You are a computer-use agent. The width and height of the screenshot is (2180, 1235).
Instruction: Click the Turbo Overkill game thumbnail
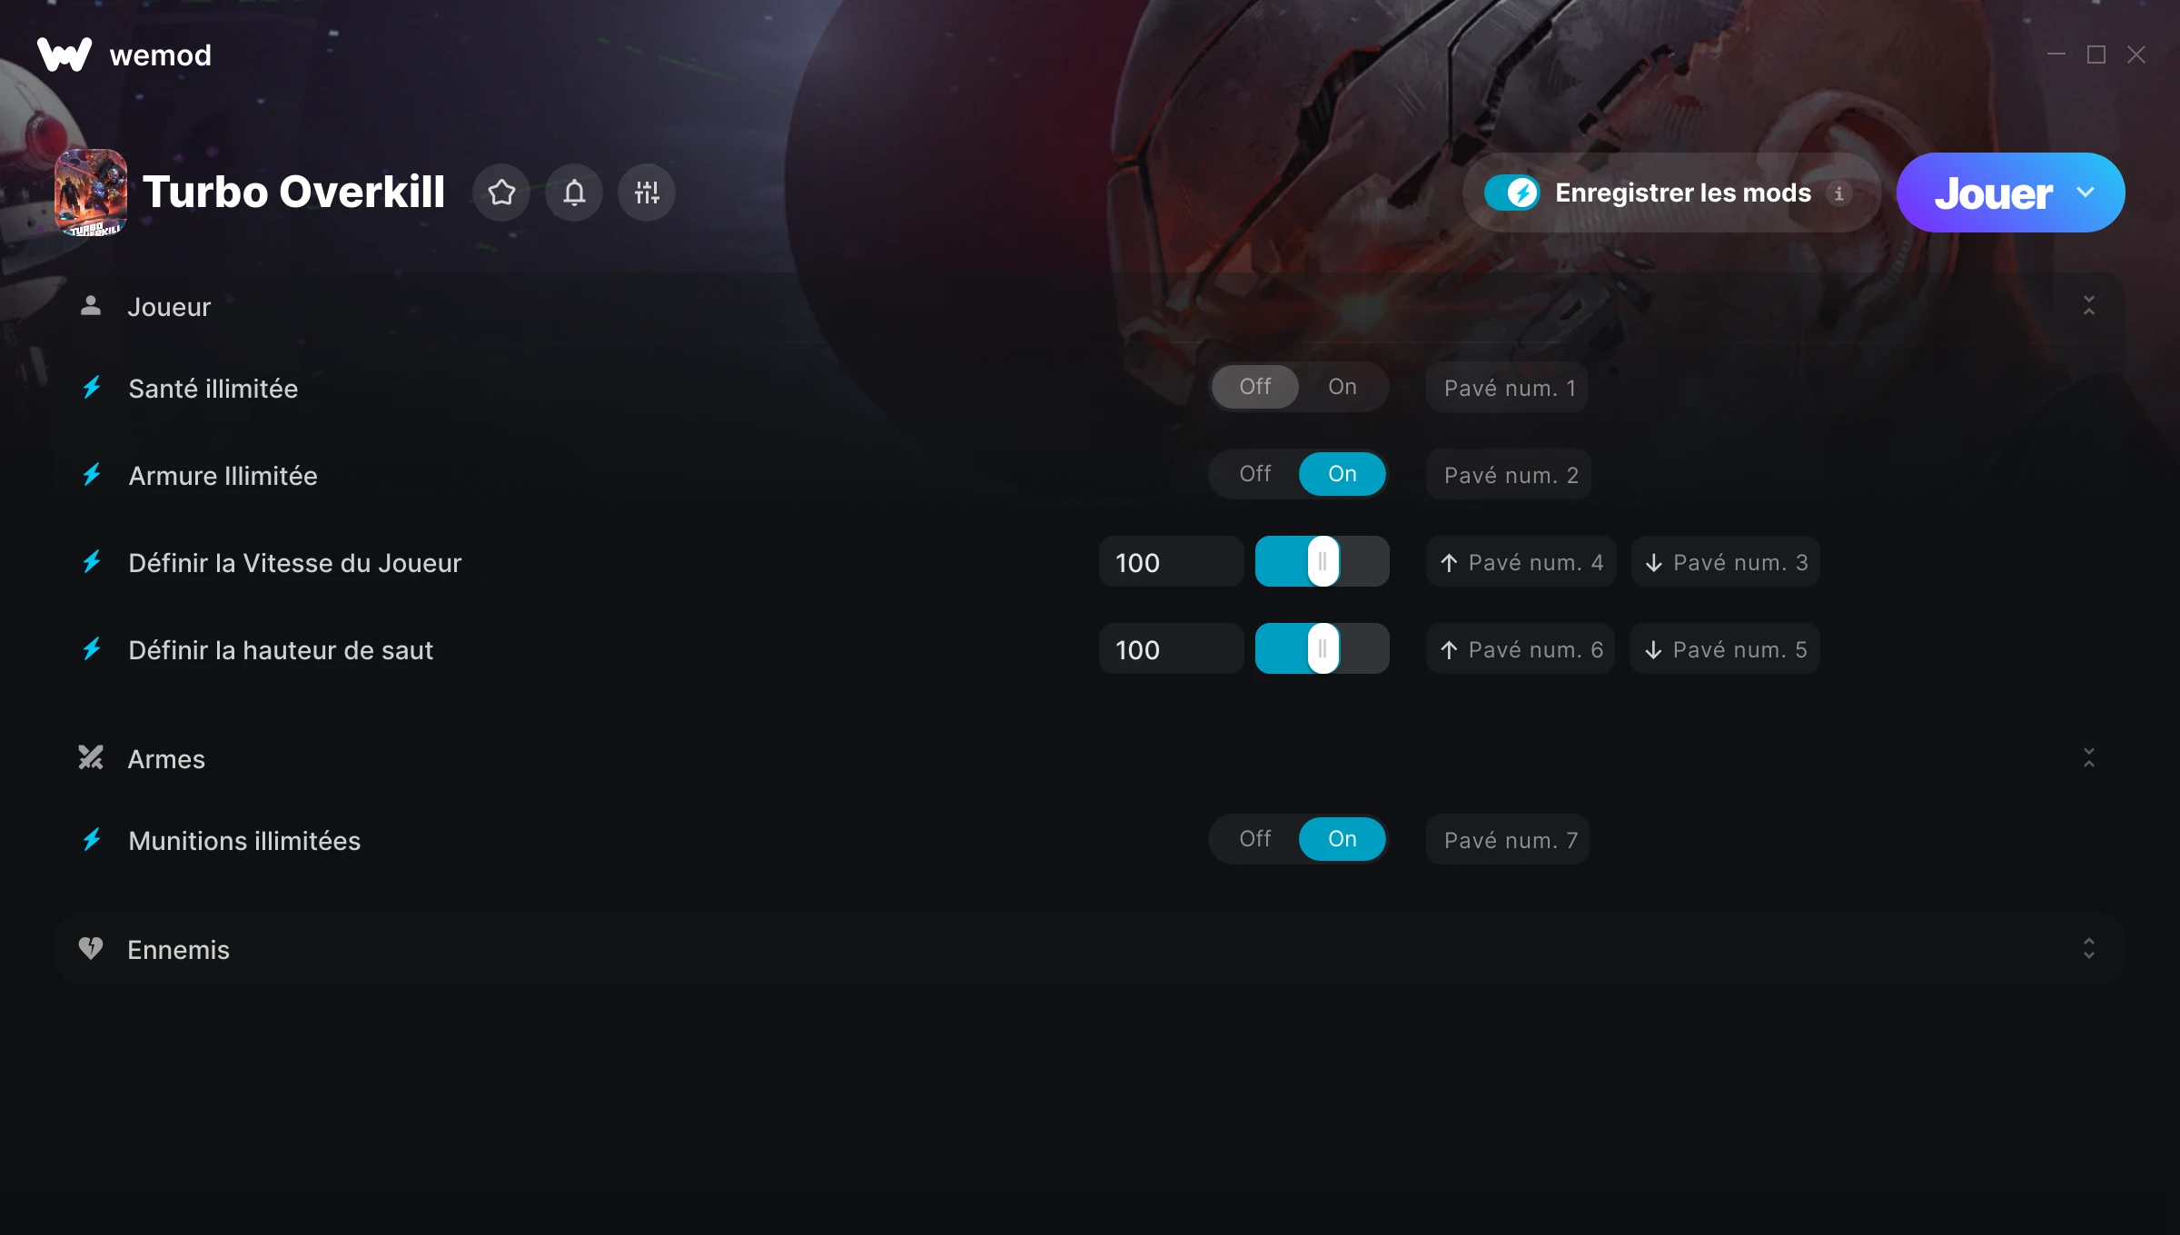click(x=91, y=193)
